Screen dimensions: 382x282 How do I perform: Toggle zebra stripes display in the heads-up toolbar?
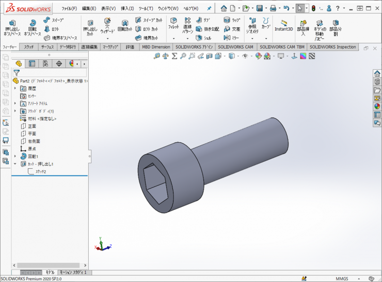[312, 56]
